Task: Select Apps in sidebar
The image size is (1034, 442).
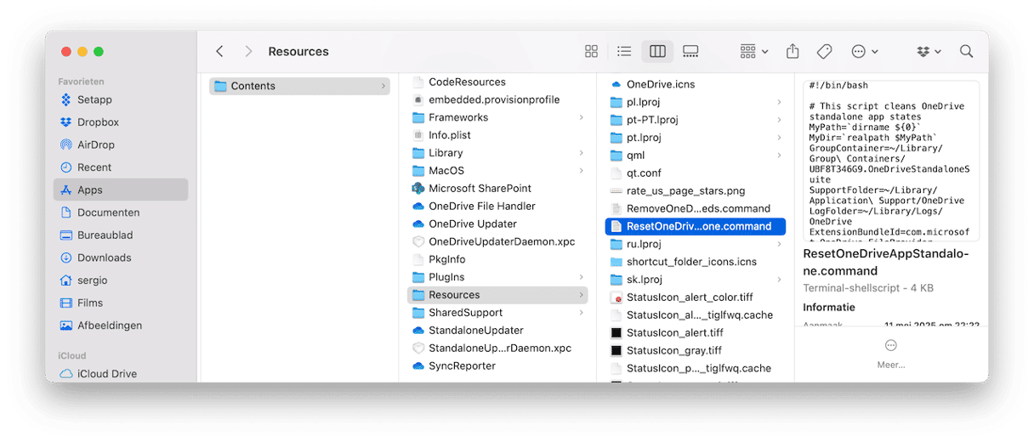Action: [x=121, y=190]
